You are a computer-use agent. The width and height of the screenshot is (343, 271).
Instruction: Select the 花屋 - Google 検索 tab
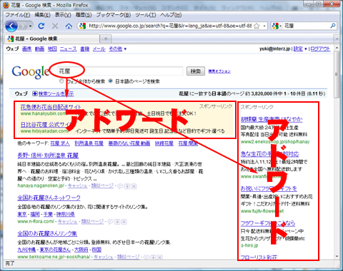pos(52,39)
